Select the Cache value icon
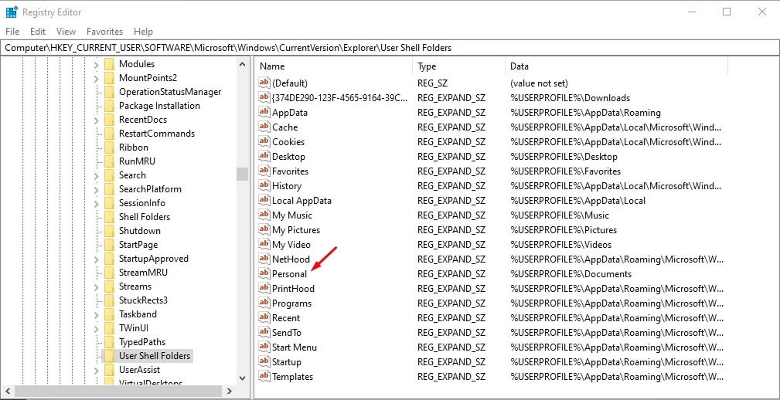Screen dimensions: 780x400 tap(264, 127)
